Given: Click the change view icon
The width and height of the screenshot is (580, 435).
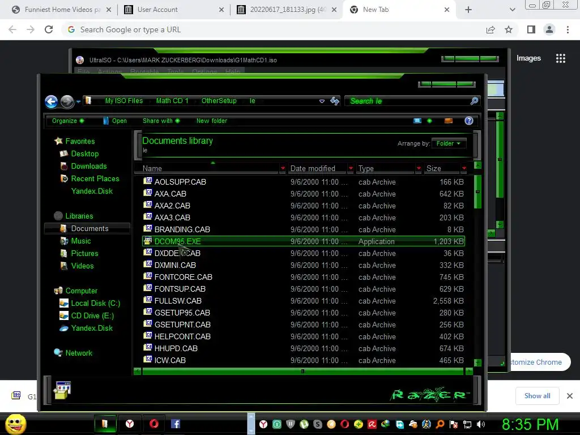Looking at the screenshot, I should click(x=417, y=121).
